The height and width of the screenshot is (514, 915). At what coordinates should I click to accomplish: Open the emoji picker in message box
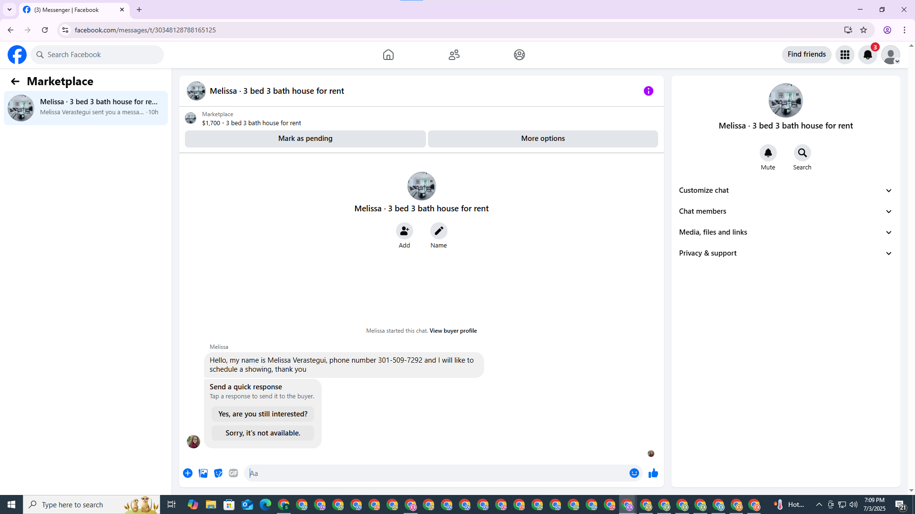pyautogui.click(x=634, y=473)
